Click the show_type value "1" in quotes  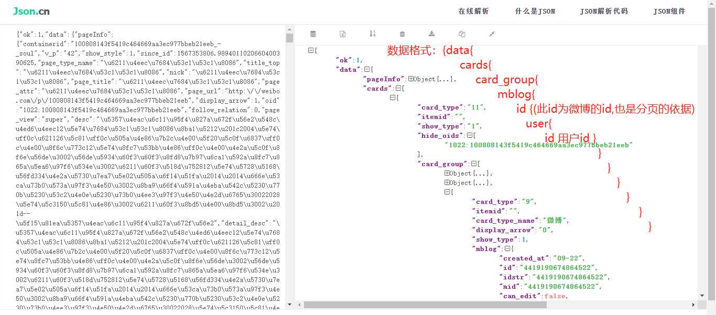[475, 126]
